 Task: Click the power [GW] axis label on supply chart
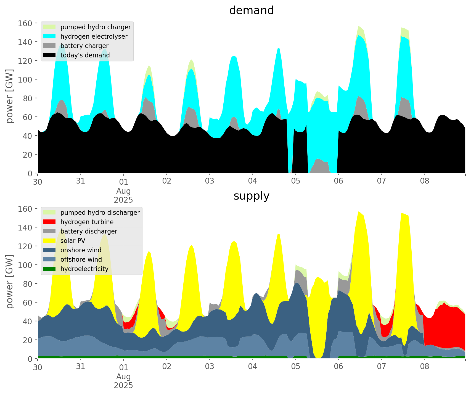point(10,282)
